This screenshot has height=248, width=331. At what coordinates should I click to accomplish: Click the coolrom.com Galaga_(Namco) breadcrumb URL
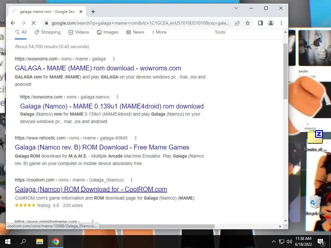[69, 180]
